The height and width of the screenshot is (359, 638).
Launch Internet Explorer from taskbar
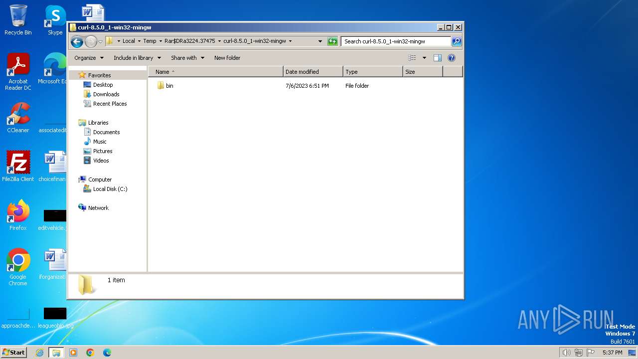click(40, 353)
